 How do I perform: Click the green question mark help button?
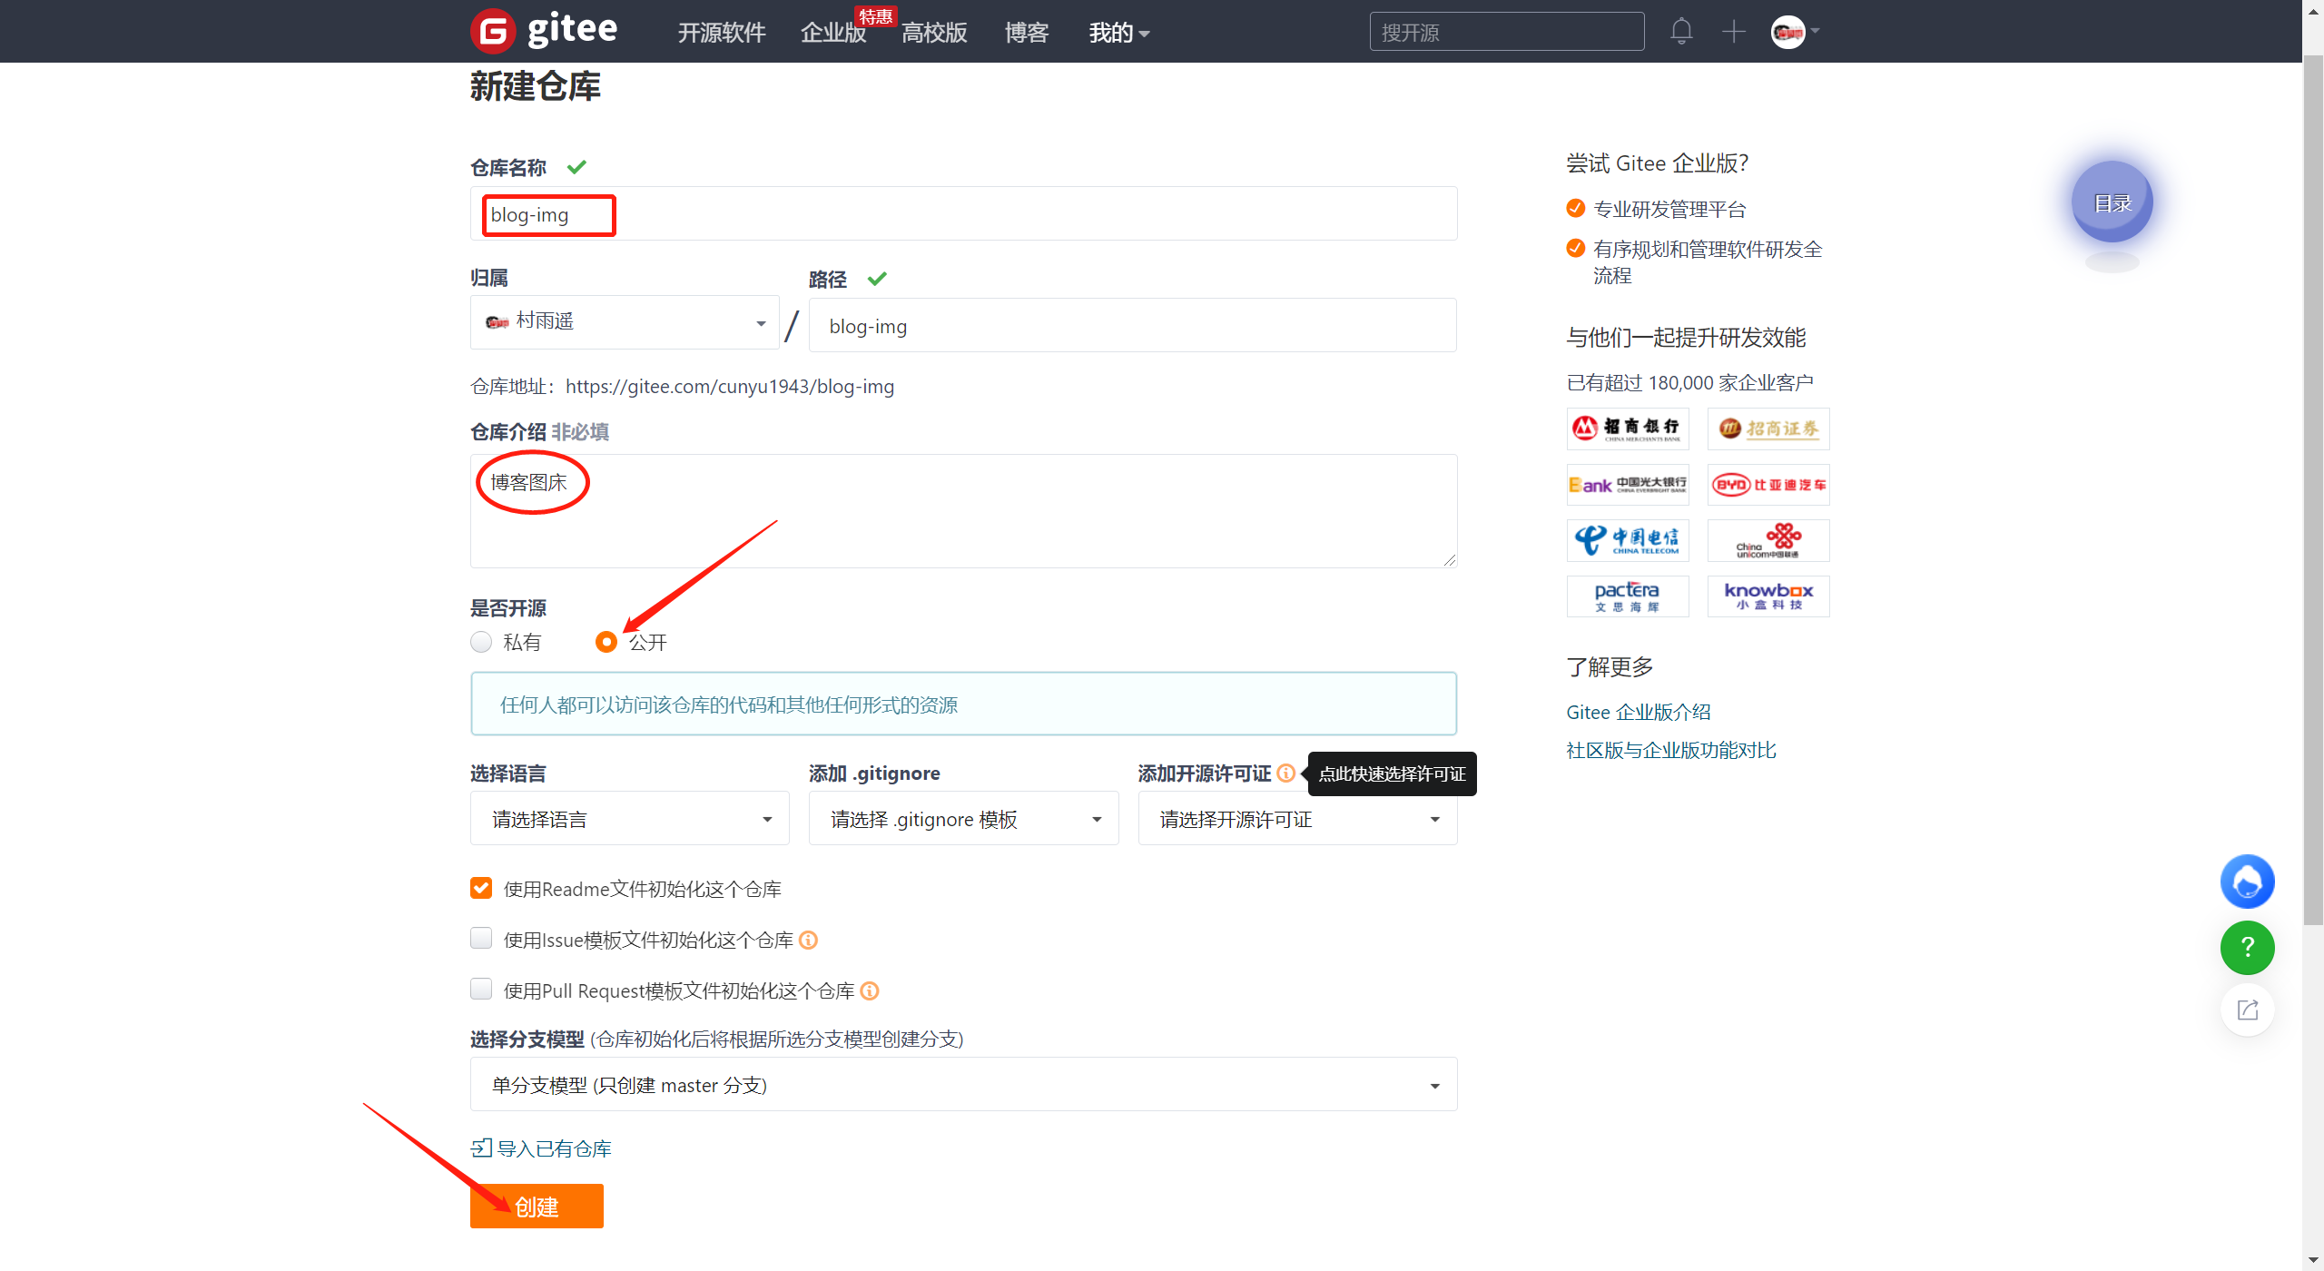pyautogui.click(x=2247, y=947)
